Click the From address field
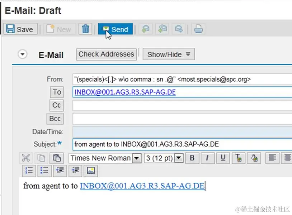The width and height of the screenshot is (292, 215). [x=182, y=80]
